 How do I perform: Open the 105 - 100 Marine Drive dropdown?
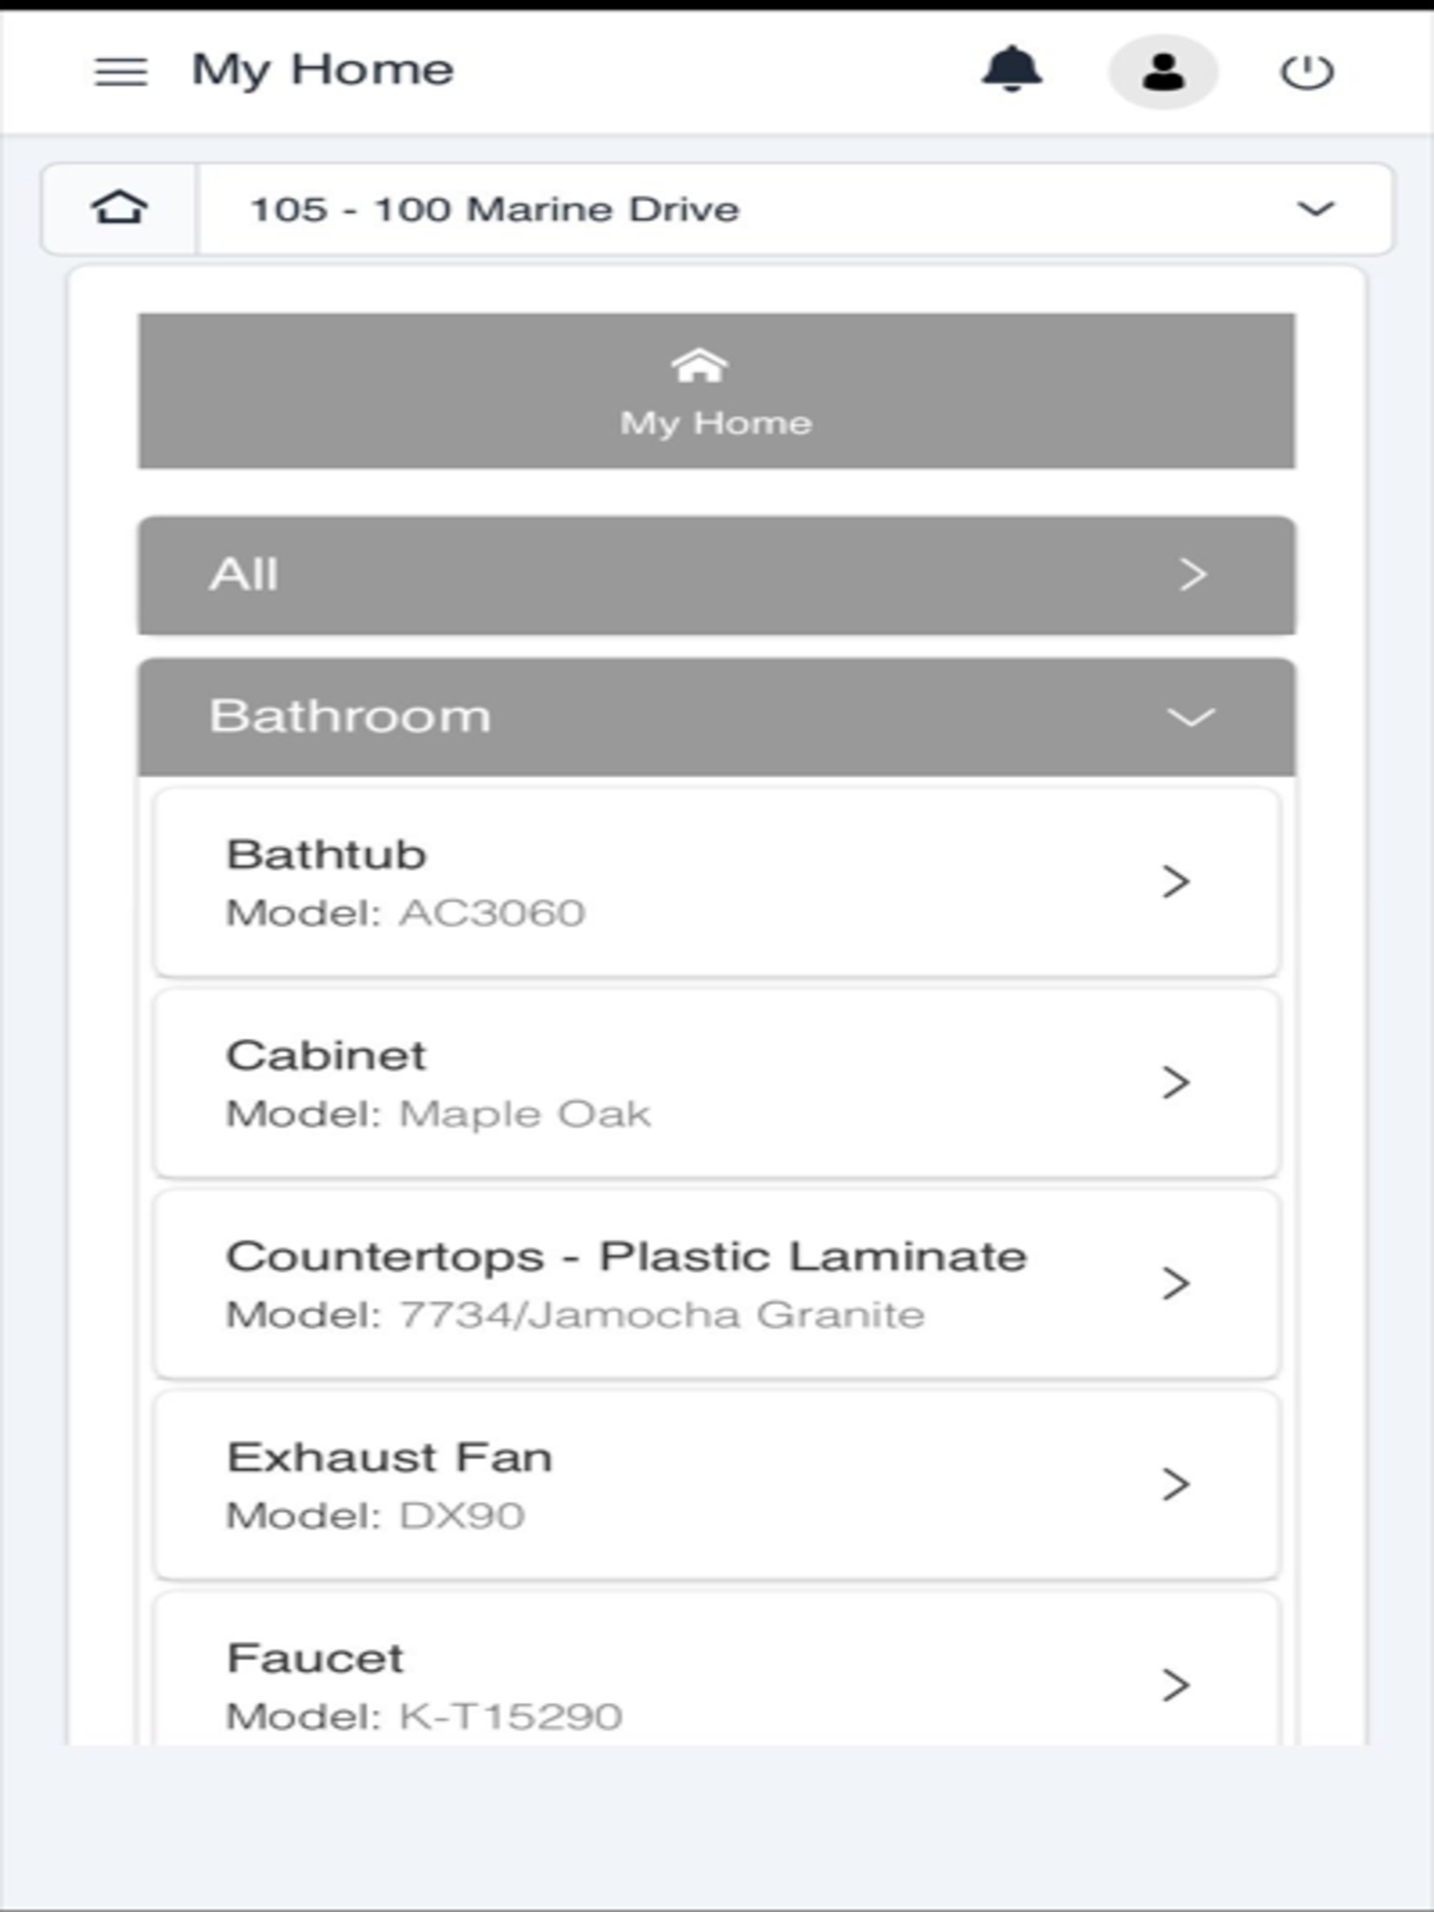click(x=796, y=209)
